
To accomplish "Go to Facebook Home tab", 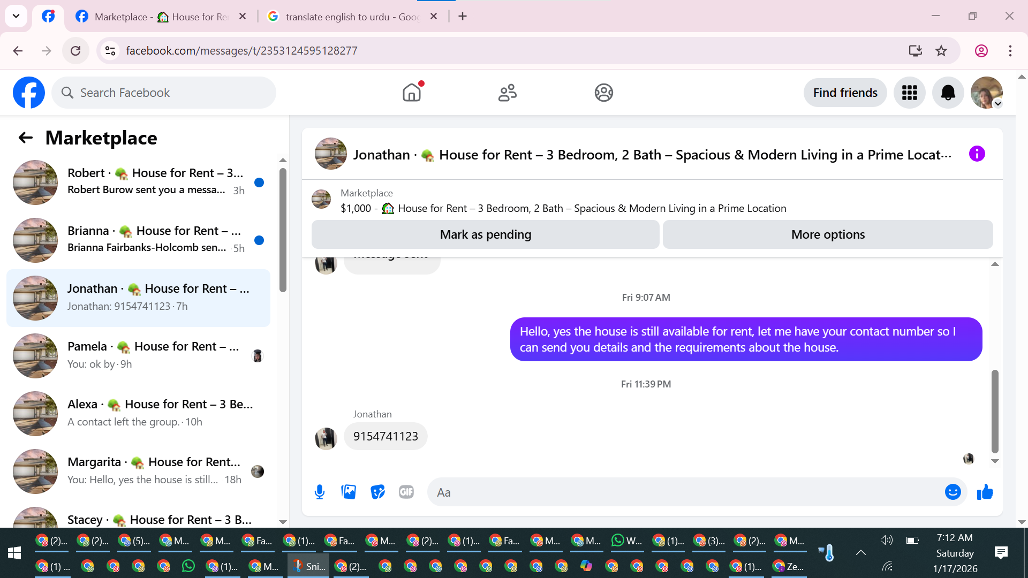I will [412, 93].
